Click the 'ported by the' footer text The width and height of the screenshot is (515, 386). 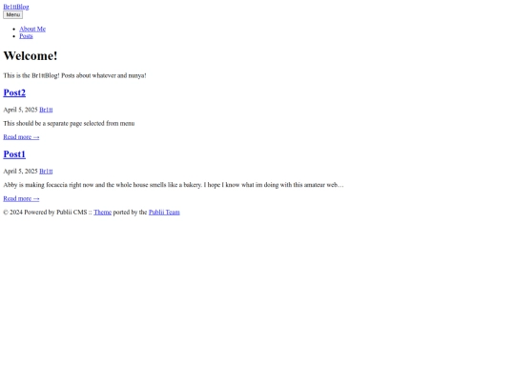click(x=130, y=213)
